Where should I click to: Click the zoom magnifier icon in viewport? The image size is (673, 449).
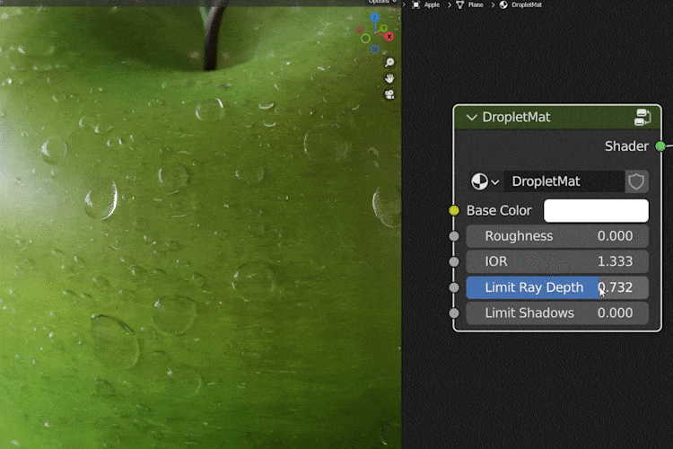click(x=389, y=63)
